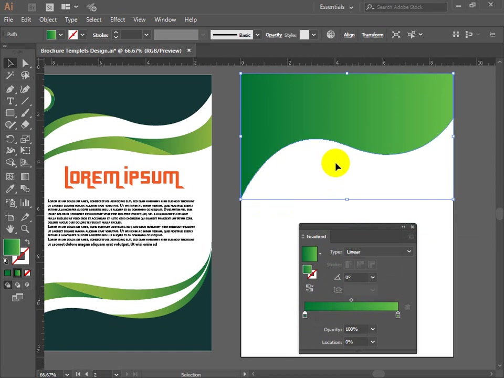Switch to Gradient fill mode button

tap(17, 273)
